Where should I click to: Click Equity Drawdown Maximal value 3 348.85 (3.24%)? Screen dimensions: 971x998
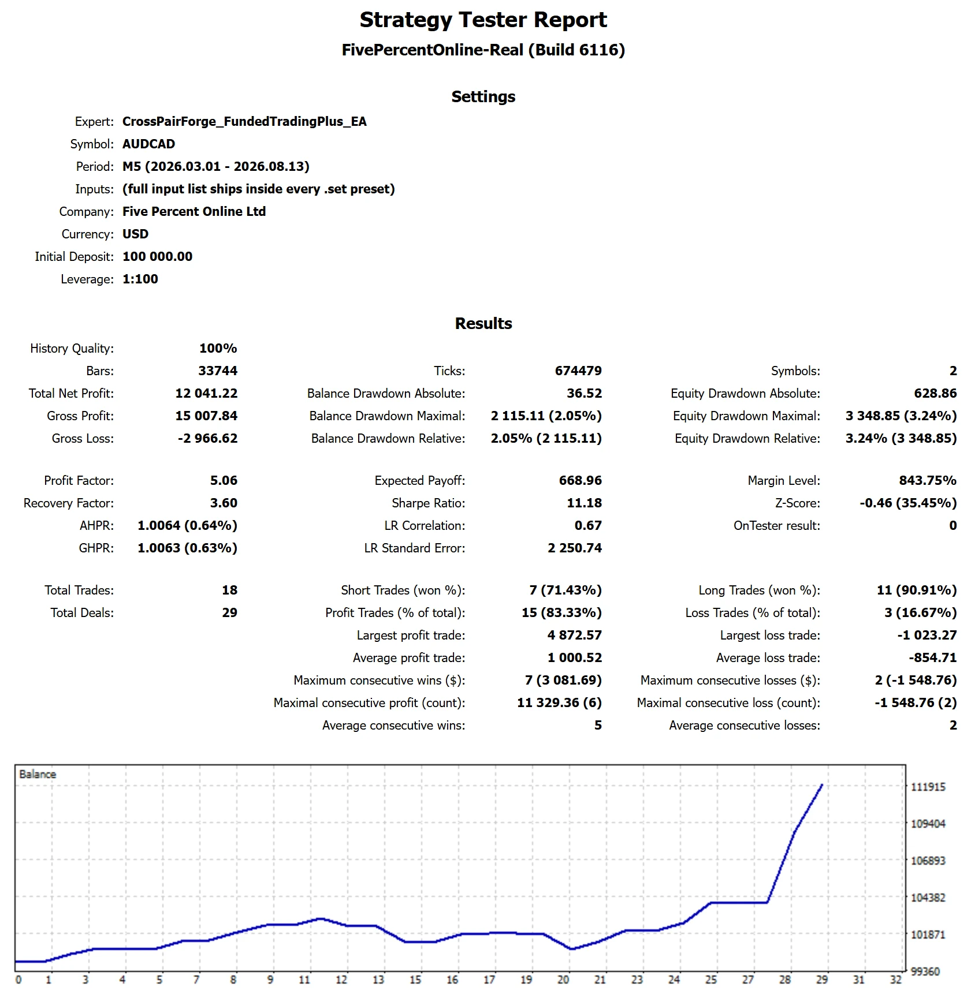901,416
